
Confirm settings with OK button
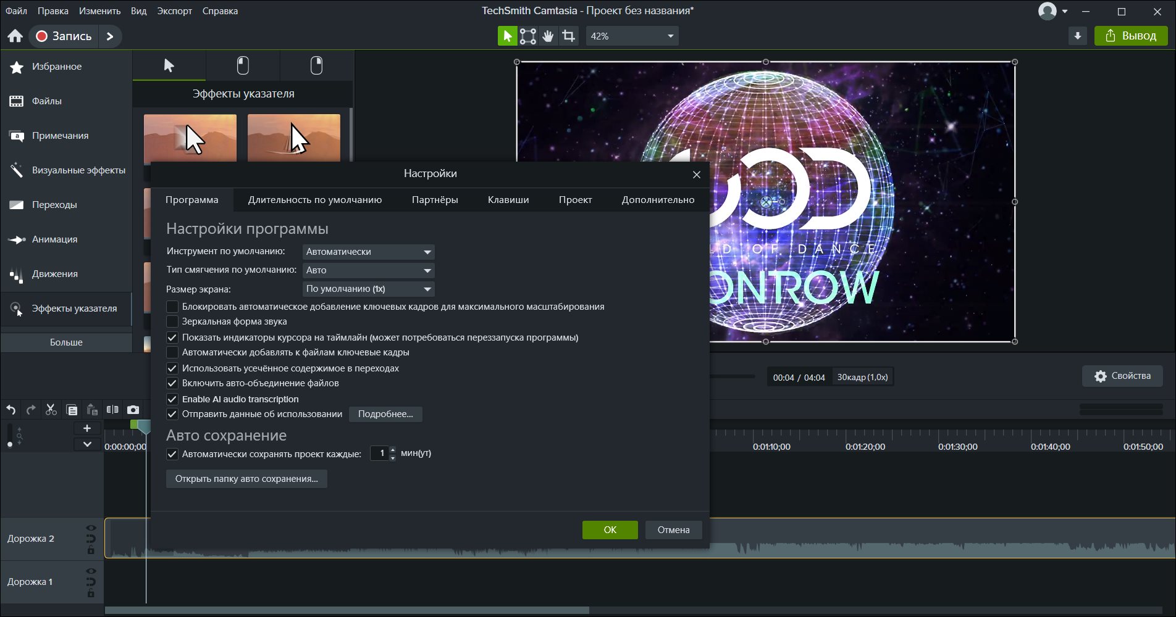(610, 530)
